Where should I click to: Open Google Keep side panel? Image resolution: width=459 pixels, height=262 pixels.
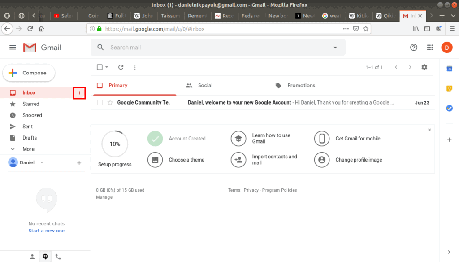coord(449,88)
